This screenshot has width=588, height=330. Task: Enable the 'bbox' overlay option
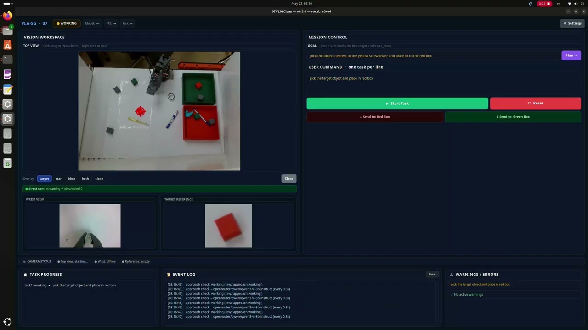72,179
